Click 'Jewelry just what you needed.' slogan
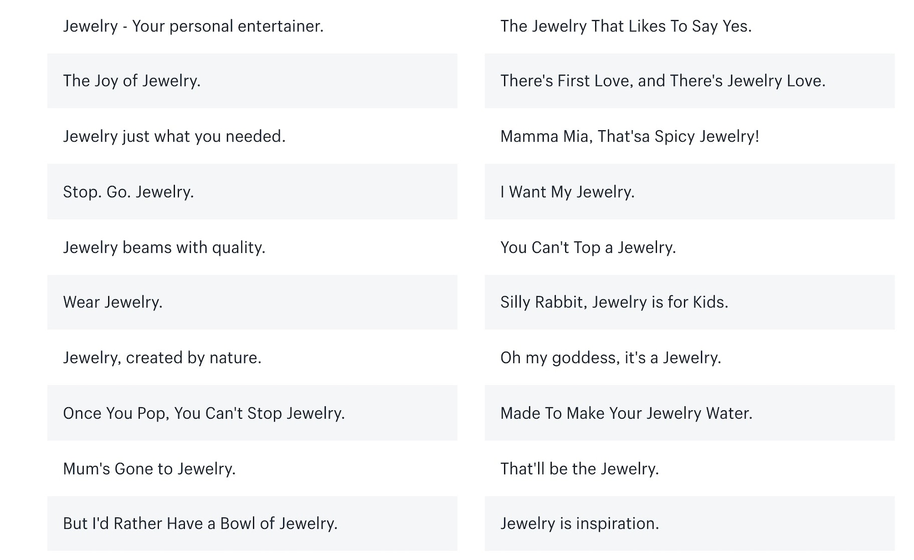The image size is (914, 560). (174, 136)
